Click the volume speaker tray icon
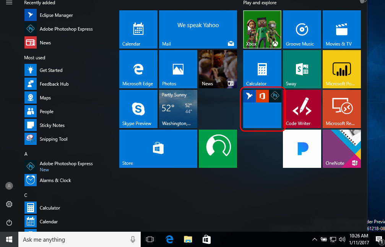385x247 pixels. coord(342,239)
